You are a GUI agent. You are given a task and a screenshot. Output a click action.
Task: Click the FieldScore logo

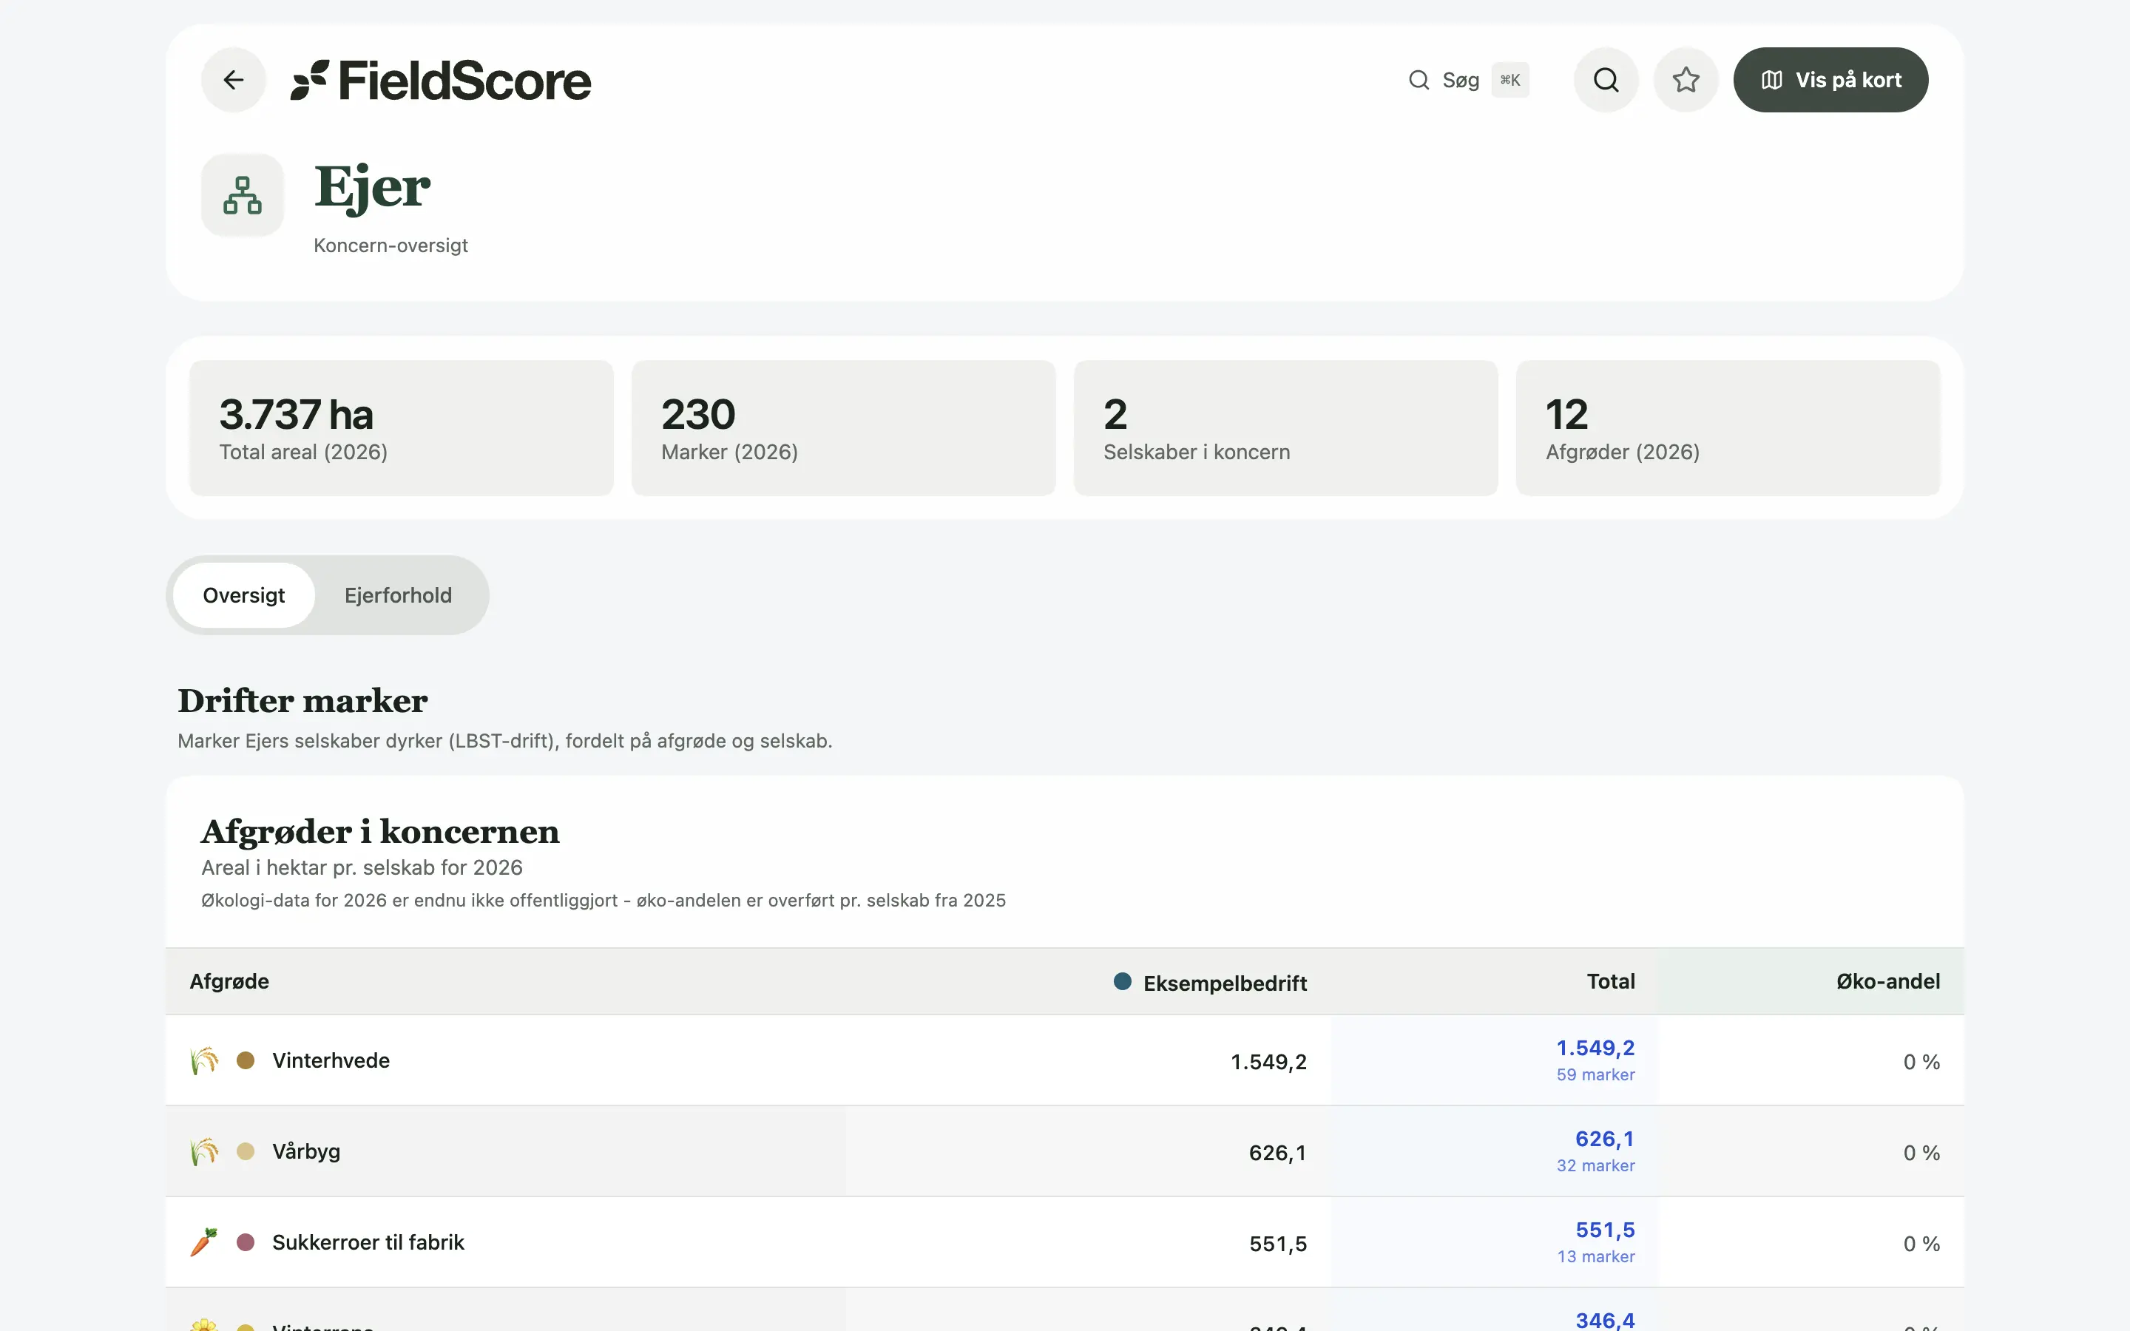point(441,80)
